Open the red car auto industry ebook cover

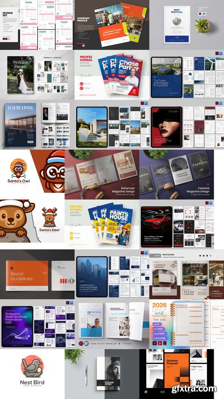(156, 227)
